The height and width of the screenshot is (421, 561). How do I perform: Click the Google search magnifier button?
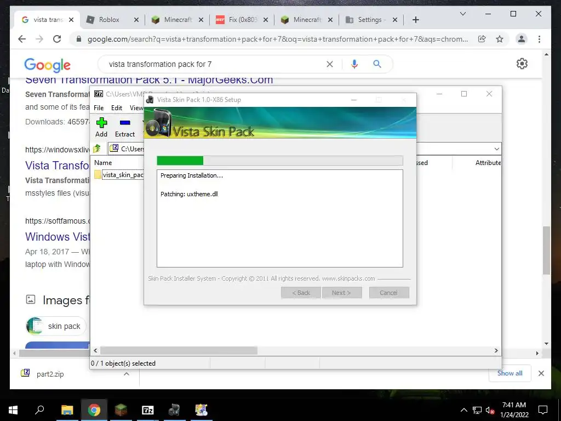tap(377, 64)
